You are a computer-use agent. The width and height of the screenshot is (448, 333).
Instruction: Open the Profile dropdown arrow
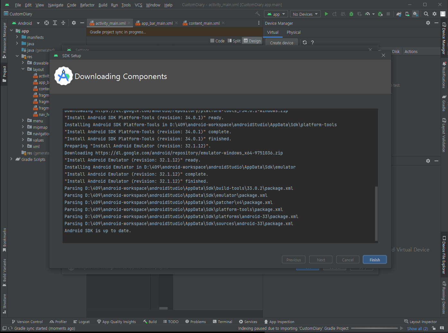[x=373, y=14]
